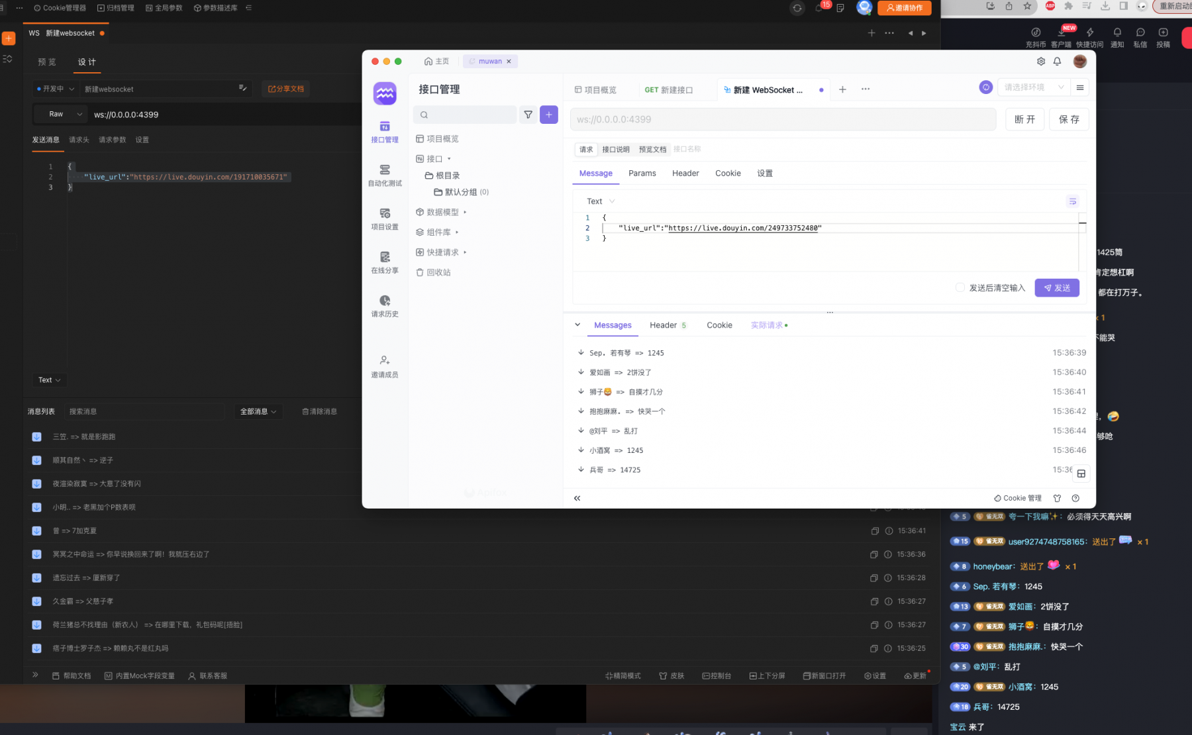Collapse the Messages response panel chevron

tap(577, 324)
